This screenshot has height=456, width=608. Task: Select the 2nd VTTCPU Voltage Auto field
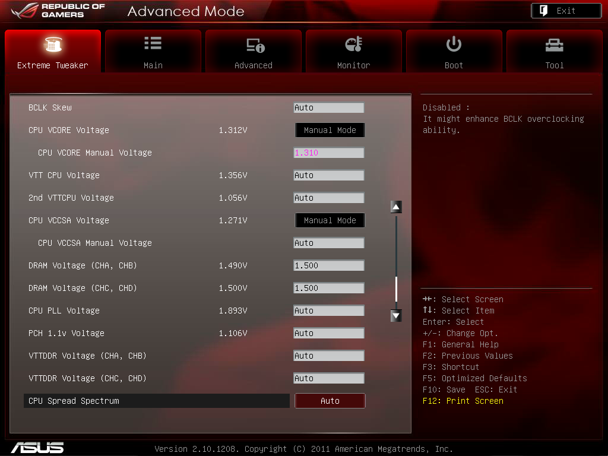(329, 198)
